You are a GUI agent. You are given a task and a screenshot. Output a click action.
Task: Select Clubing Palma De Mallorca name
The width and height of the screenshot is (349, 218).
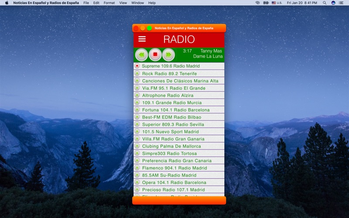171,146
